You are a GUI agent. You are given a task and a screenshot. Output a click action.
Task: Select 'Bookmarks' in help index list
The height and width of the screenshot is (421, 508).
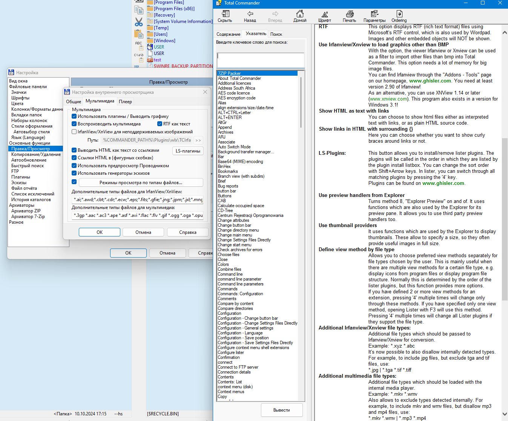pyautogui.click(x=228, y=171)
